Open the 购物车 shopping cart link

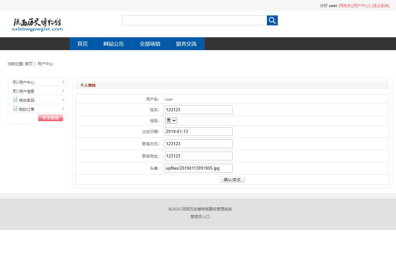[345, 5]
